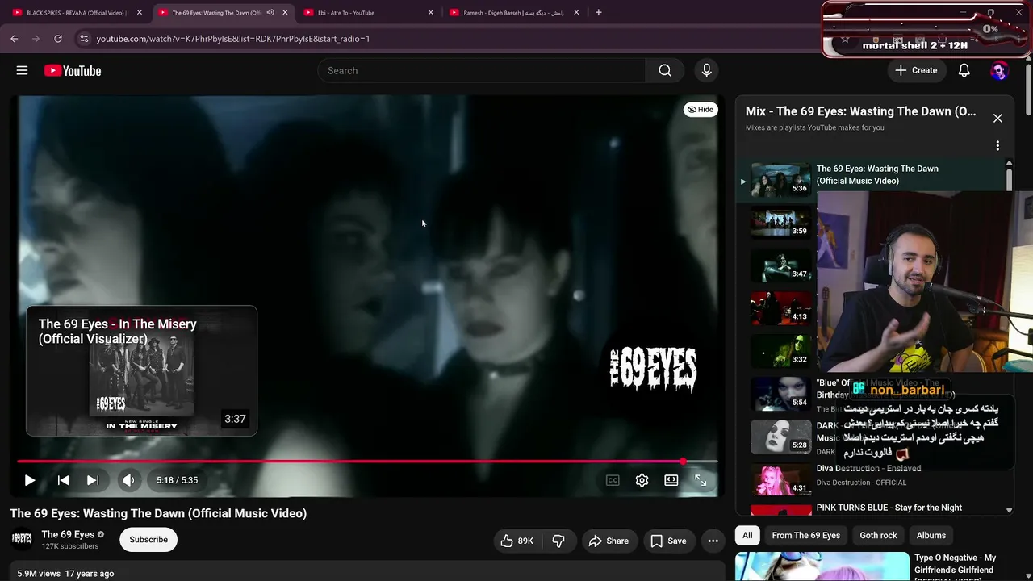This screenshot has height=581, width=1033.
Task: Click the 5.9M views description line
Action: click(x=65, y=574)
